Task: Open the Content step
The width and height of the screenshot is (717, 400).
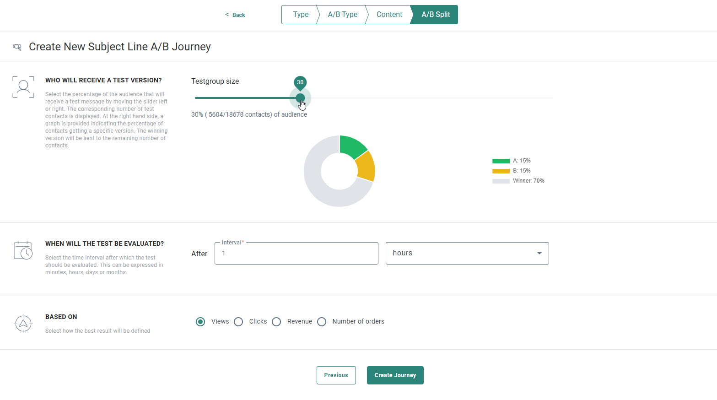Action: [x=389, y=15]
